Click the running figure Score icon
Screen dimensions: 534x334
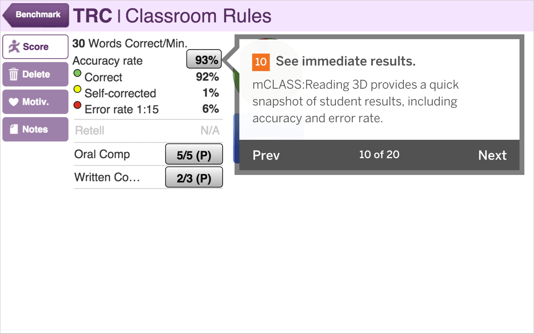(x=15, y=47)
